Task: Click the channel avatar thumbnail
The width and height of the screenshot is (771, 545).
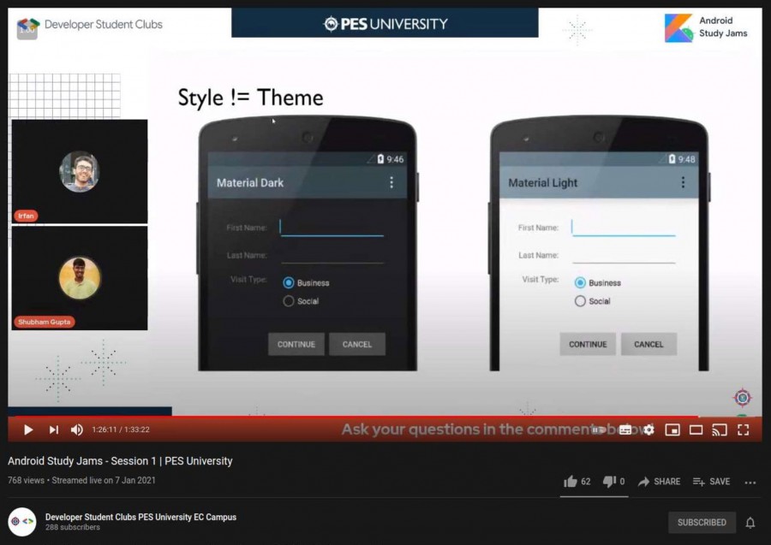Action: pyautogui.click(x=22, y=521)
